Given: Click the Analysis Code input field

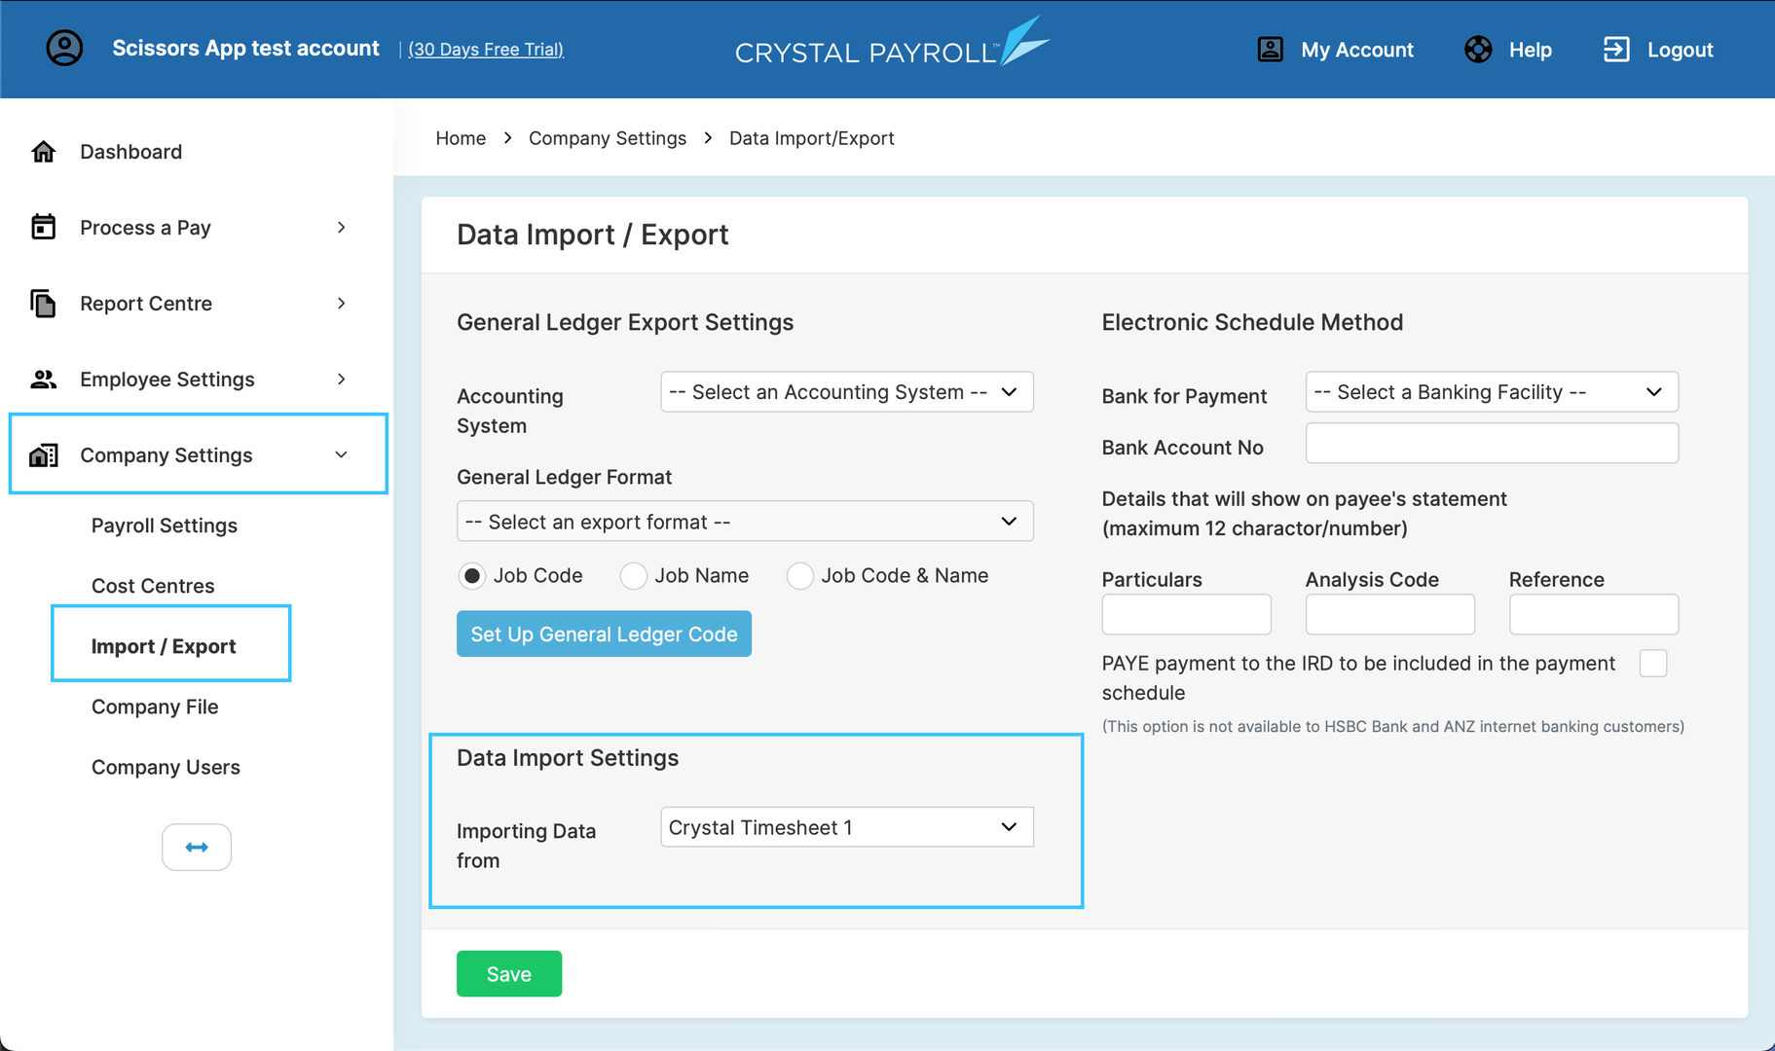Looking at the screenshot, I should [x=1390, y=614].
